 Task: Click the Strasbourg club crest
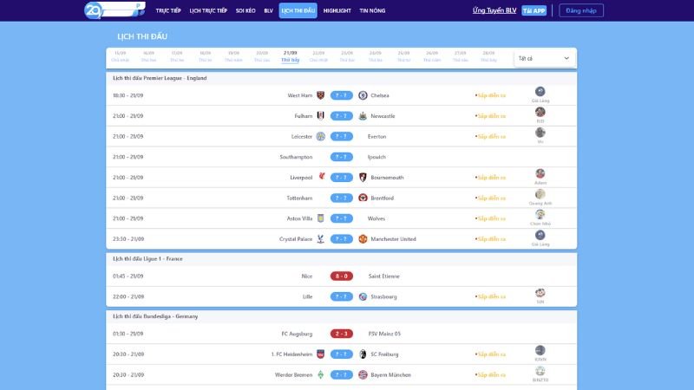[x=363, y=296]
